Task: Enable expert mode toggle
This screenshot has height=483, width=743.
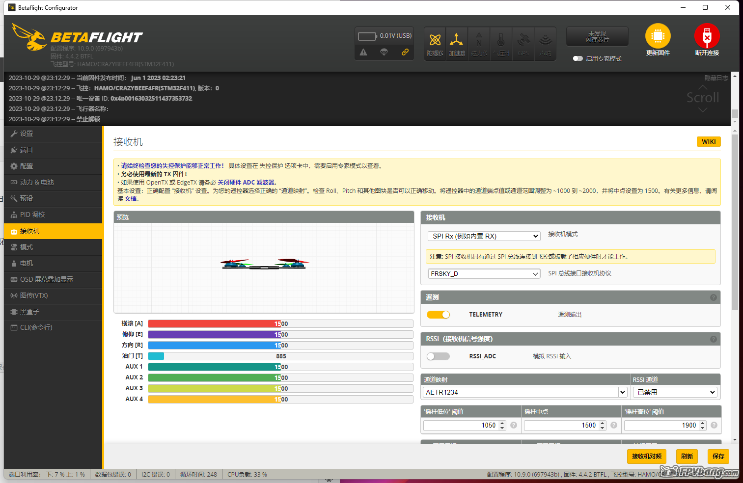Action: pyautogui.click(x=578, y=58)
